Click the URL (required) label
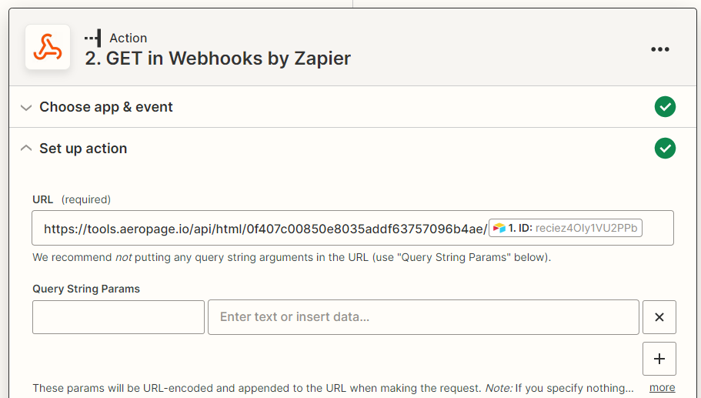This screenshot has height=398, width=701. pyautogui.click(x=72, y=199)
